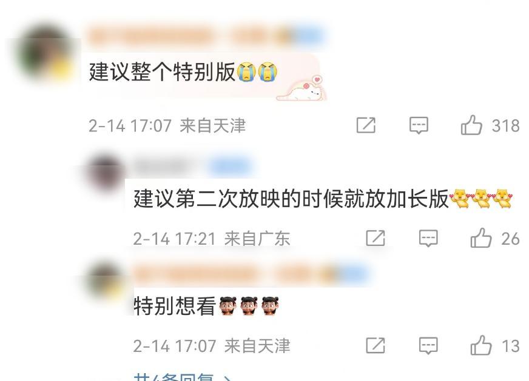
Task: Open the second commenter's blurred username
Action: [x=192, y=166]
